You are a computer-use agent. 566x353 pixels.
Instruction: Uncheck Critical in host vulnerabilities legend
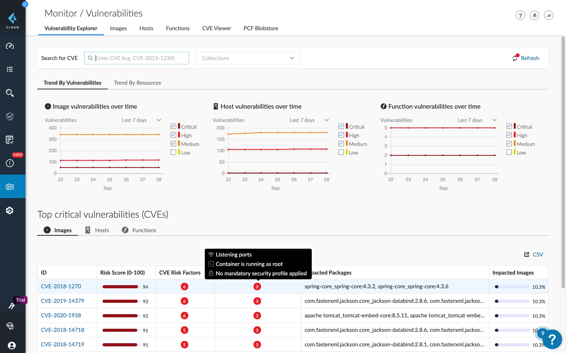[341, 126]
